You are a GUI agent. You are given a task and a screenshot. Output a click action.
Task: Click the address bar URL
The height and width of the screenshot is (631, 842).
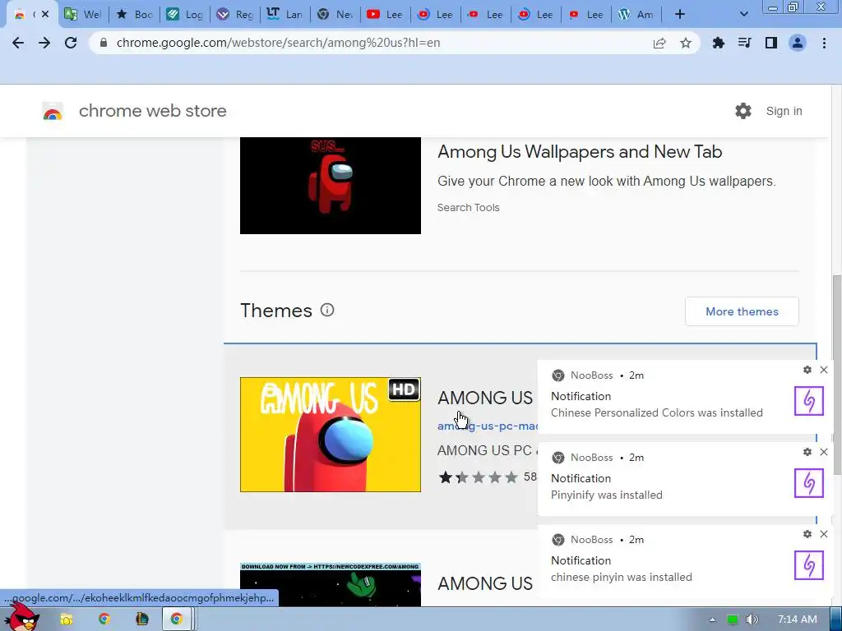point(278,43)
